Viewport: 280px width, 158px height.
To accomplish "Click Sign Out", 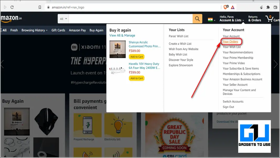I will (x=228, y=107).
